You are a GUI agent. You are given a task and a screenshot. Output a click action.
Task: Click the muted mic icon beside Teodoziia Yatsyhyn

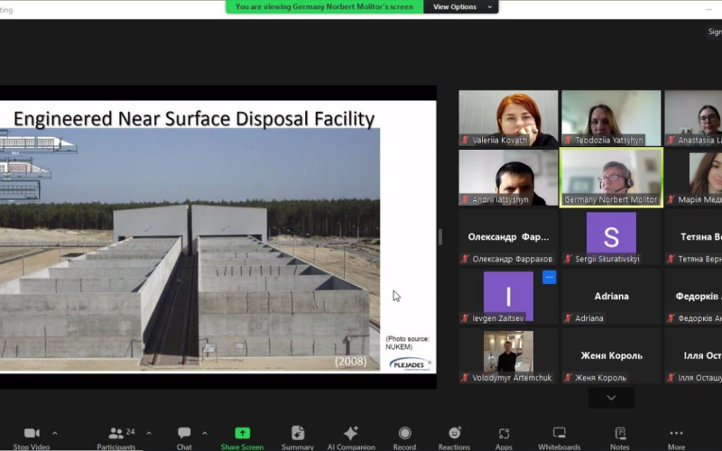pos(568,140)
